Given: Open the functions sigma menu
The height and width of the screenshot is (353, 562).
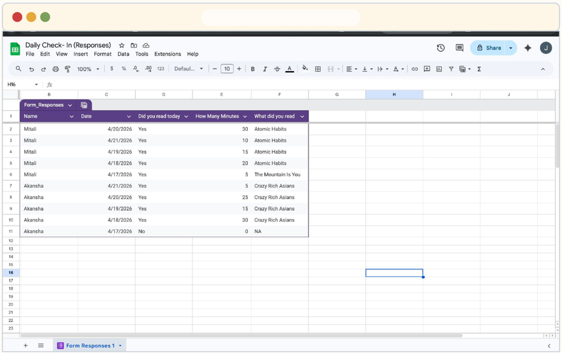Looking at the screenshot, I should 479,69.
